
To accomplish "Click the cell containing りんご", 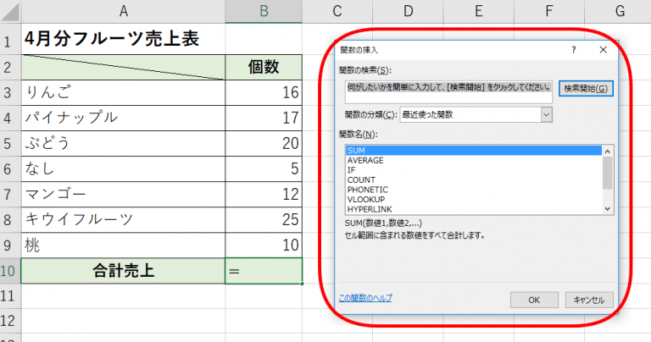I will (123, 92).
